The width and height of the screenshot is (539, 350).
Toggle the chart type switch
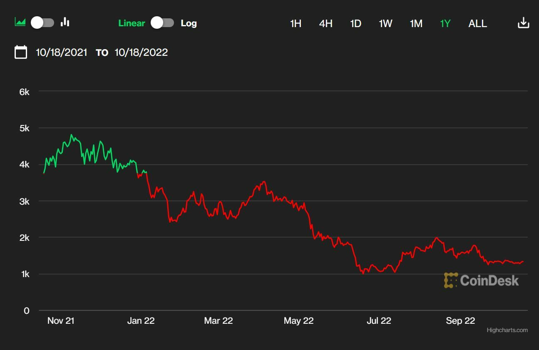point(42,22)
